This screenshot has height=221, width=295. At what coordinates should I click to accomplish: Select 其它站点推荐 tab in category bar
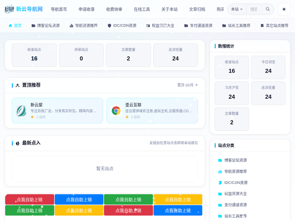coord(274,25)
